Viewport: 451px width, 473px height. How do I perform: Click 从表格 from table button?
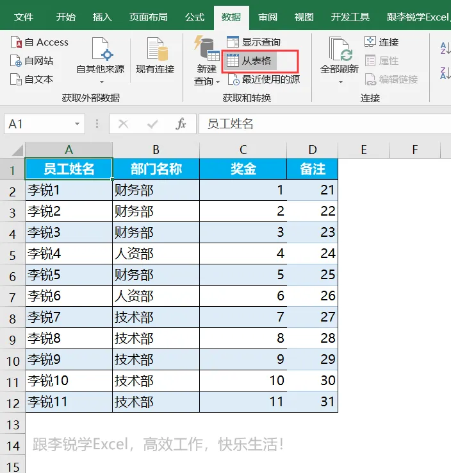[249, 60]
